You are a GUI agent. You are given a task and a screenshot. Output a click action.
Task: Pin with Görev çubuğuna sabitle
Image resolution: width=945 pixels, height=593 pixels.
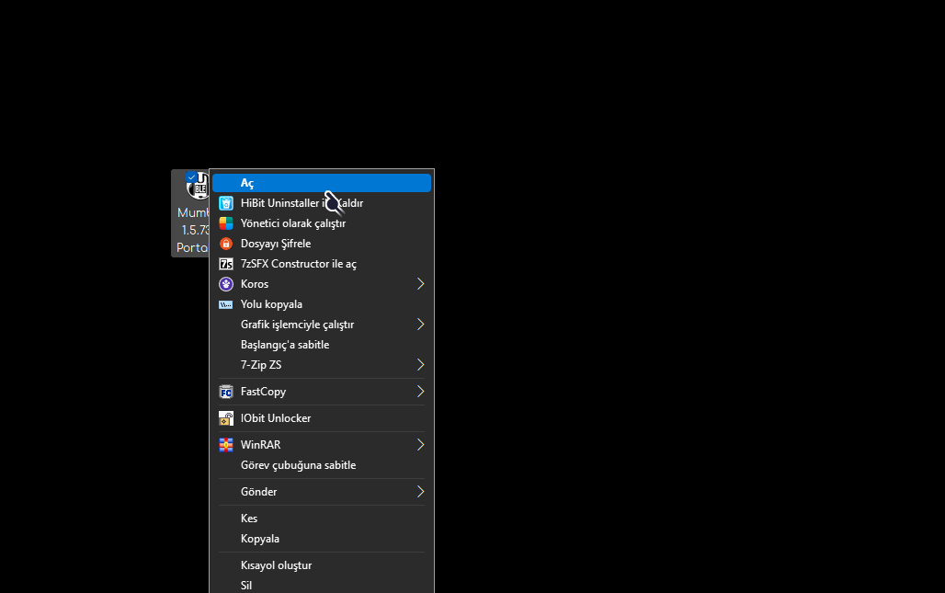322,465
